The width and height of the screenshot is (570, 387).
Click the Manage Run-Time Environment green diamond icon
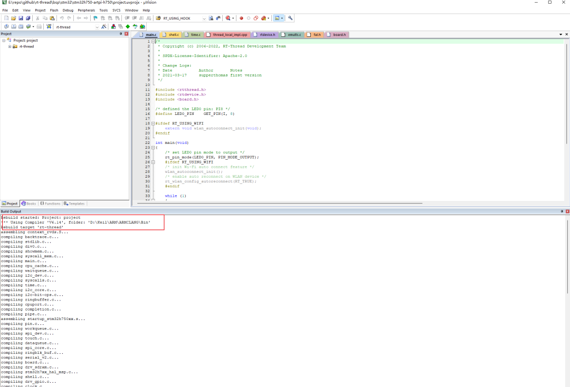pyautogui.click(x=128, y=26)
